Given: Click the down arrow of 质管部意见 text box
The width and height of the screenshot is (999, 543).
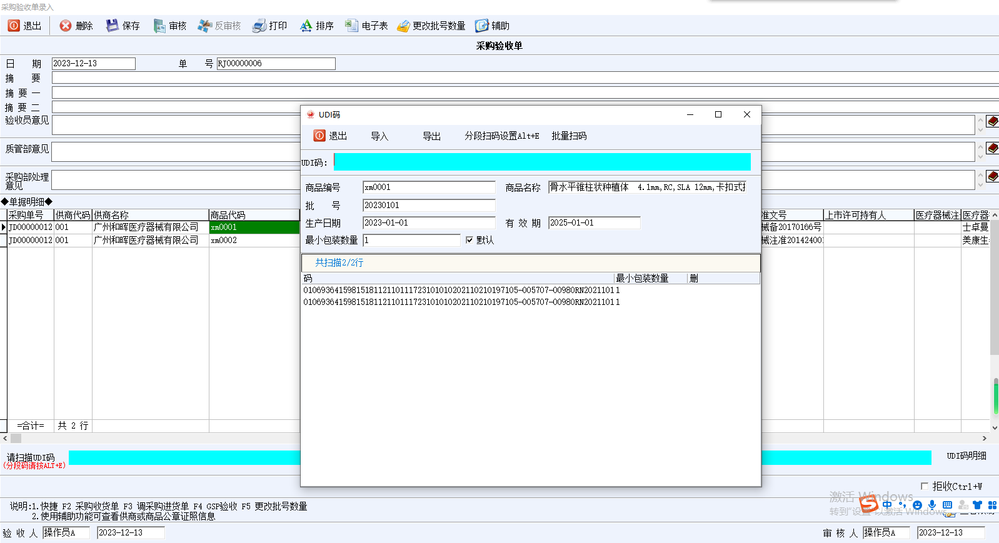Looking at the screenshot, I should (980, 157).
